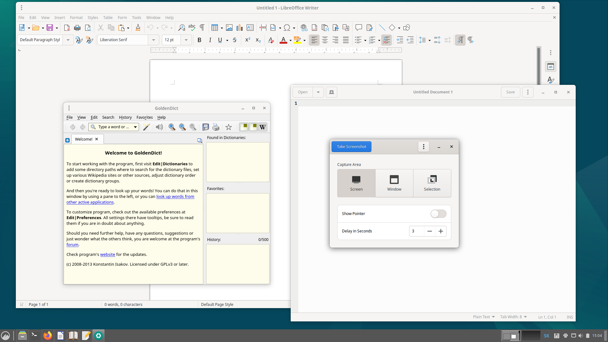The height and width of the screenshot is (342, 608).
Task: Open Plain Text language dropdown in editor
Action: [484, 317]
